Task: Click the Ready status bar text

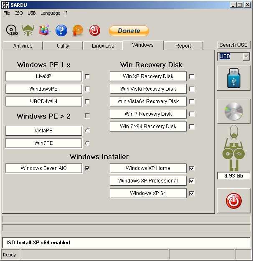Action: pos(10,255)
